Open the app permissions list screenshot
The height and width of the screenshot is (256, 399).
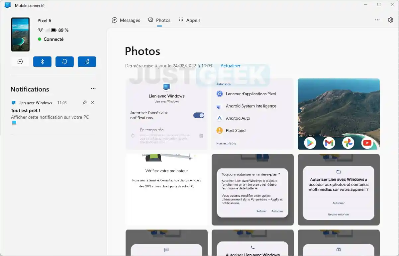click(x=252, y=114)
